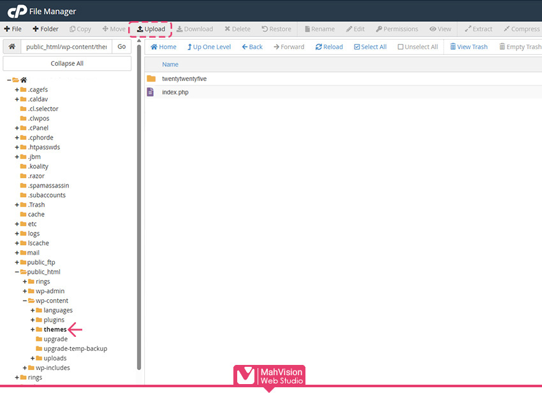Click Unselect All checkbox

[x=418, y=47]
